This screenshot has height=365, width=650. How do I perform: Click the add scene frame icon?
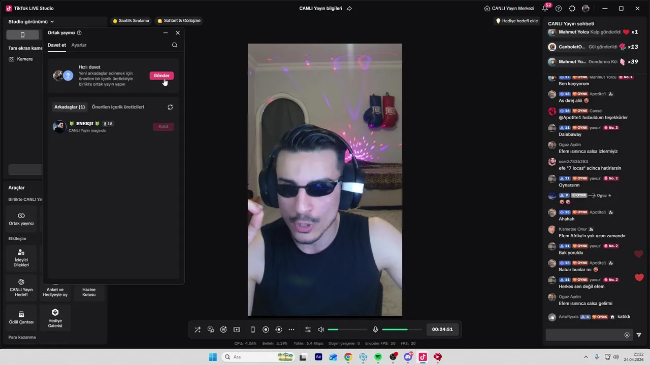(237, 330)
